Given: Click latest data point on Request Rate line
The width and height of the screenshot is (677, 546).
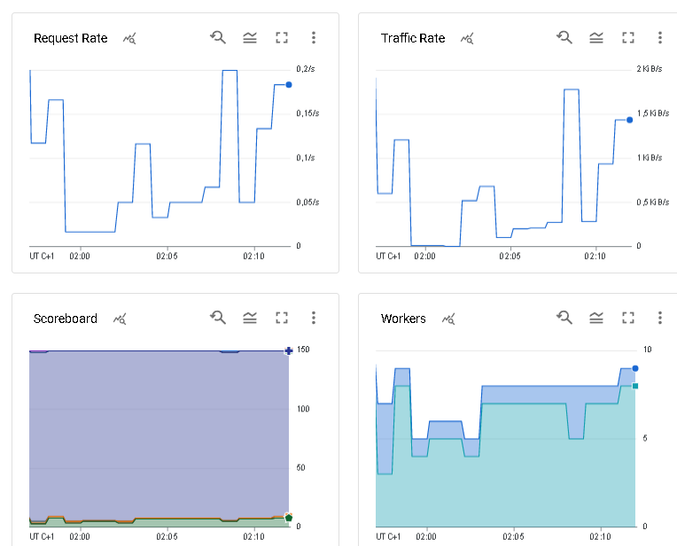Looking at the screenshot, I should [289, 85].
